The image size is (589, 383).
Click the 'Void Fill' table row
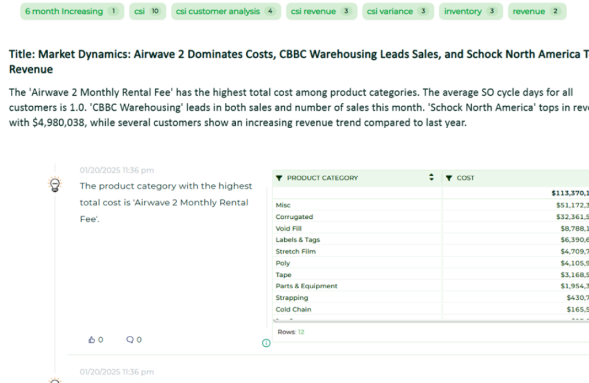431,229
